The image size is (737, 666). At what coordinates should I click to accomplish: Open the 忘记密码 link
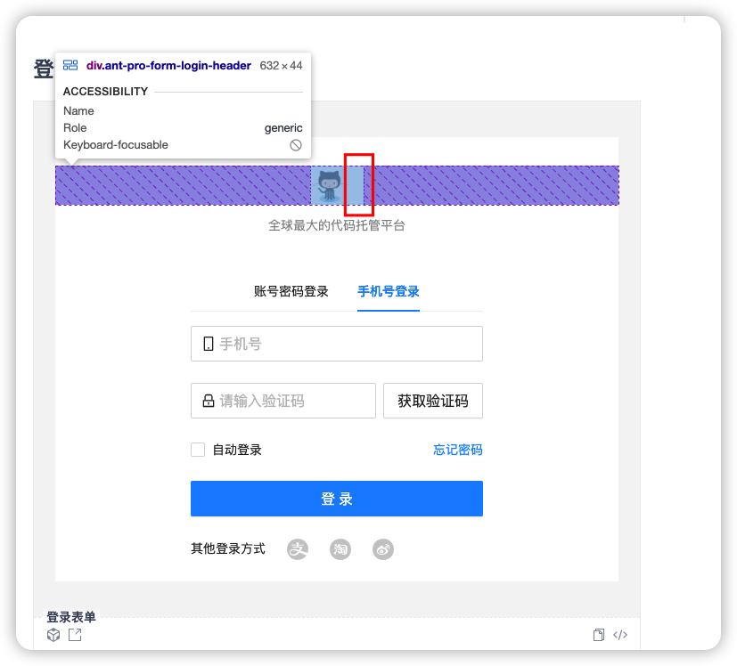coord(458,450)
